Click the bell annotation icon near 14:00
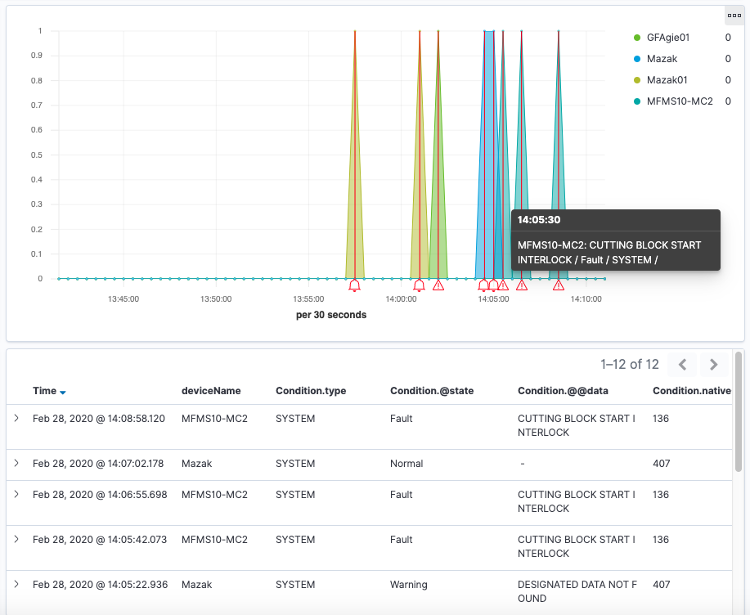Image resolution: width=750 pixels, height=615 pixels. [418, 284]
